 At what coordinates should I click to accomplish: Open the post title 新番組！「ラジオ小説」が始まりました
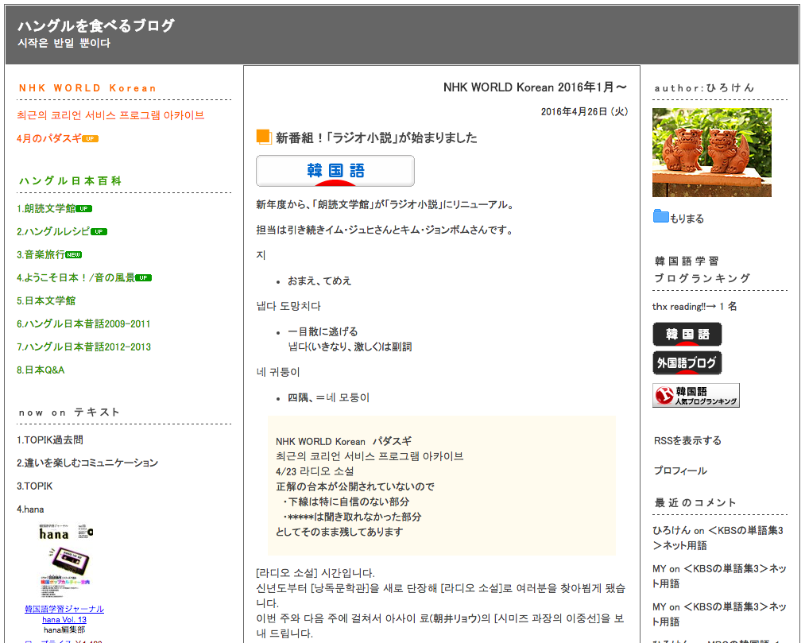[x=377, y=138]
